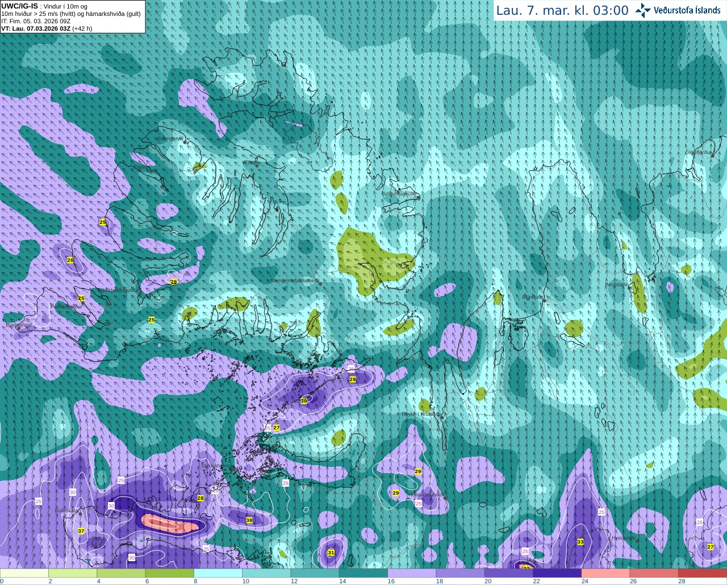Viewport: 727px width, 585px height.
Task: Click the '10m hviður > 25 m/s' description line
Action: point(71,14)
